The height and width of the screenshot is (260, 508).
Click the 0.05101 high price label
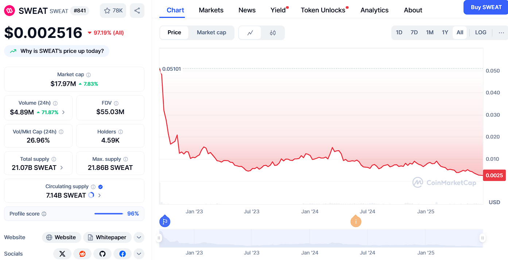(x=171, y=69)
